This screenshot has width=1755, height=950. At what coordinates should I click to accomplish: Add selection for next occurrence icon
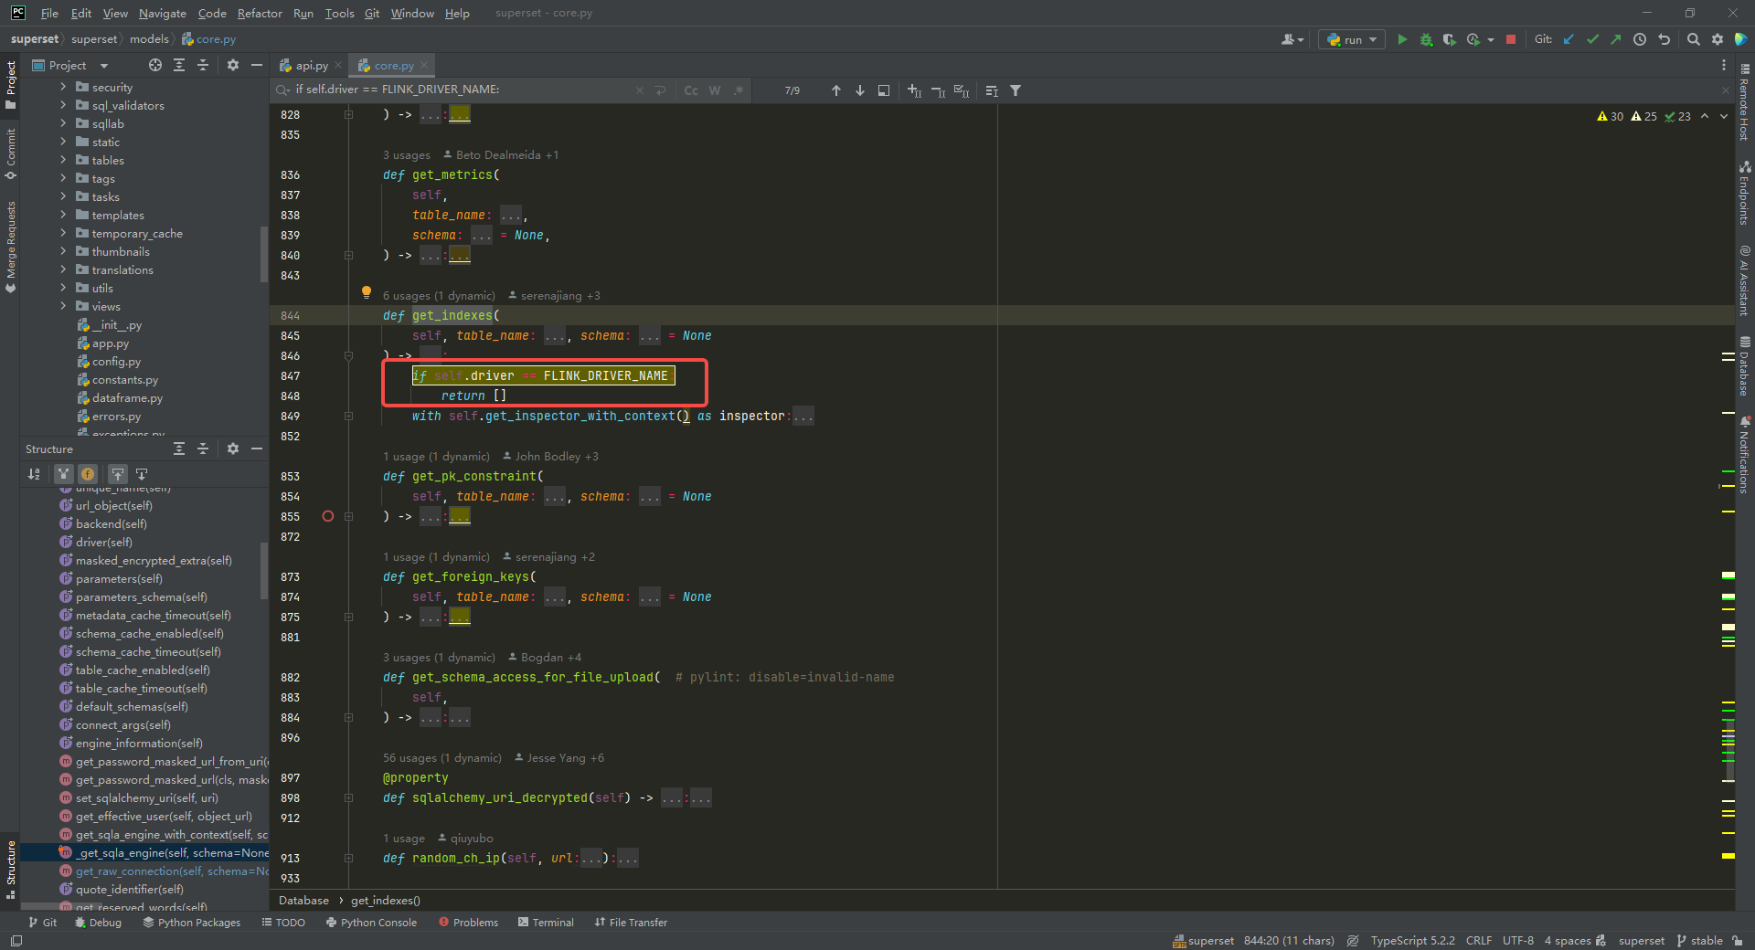914,90
